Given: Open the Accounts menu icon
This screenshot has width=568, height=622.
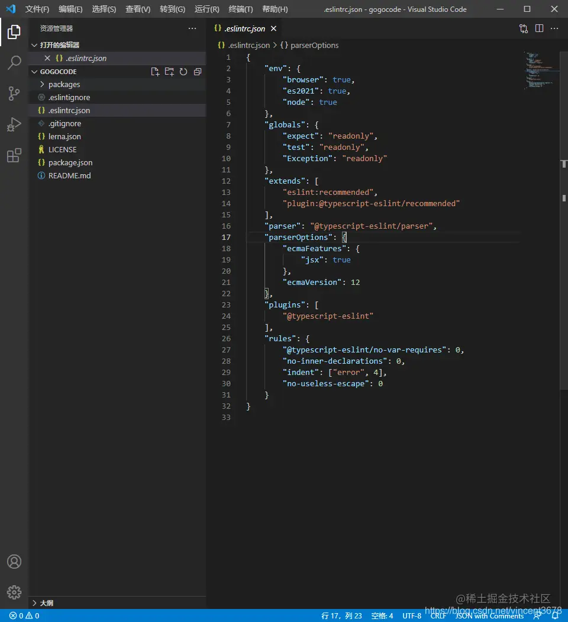Looking at the screenshot, I should 14,562.
